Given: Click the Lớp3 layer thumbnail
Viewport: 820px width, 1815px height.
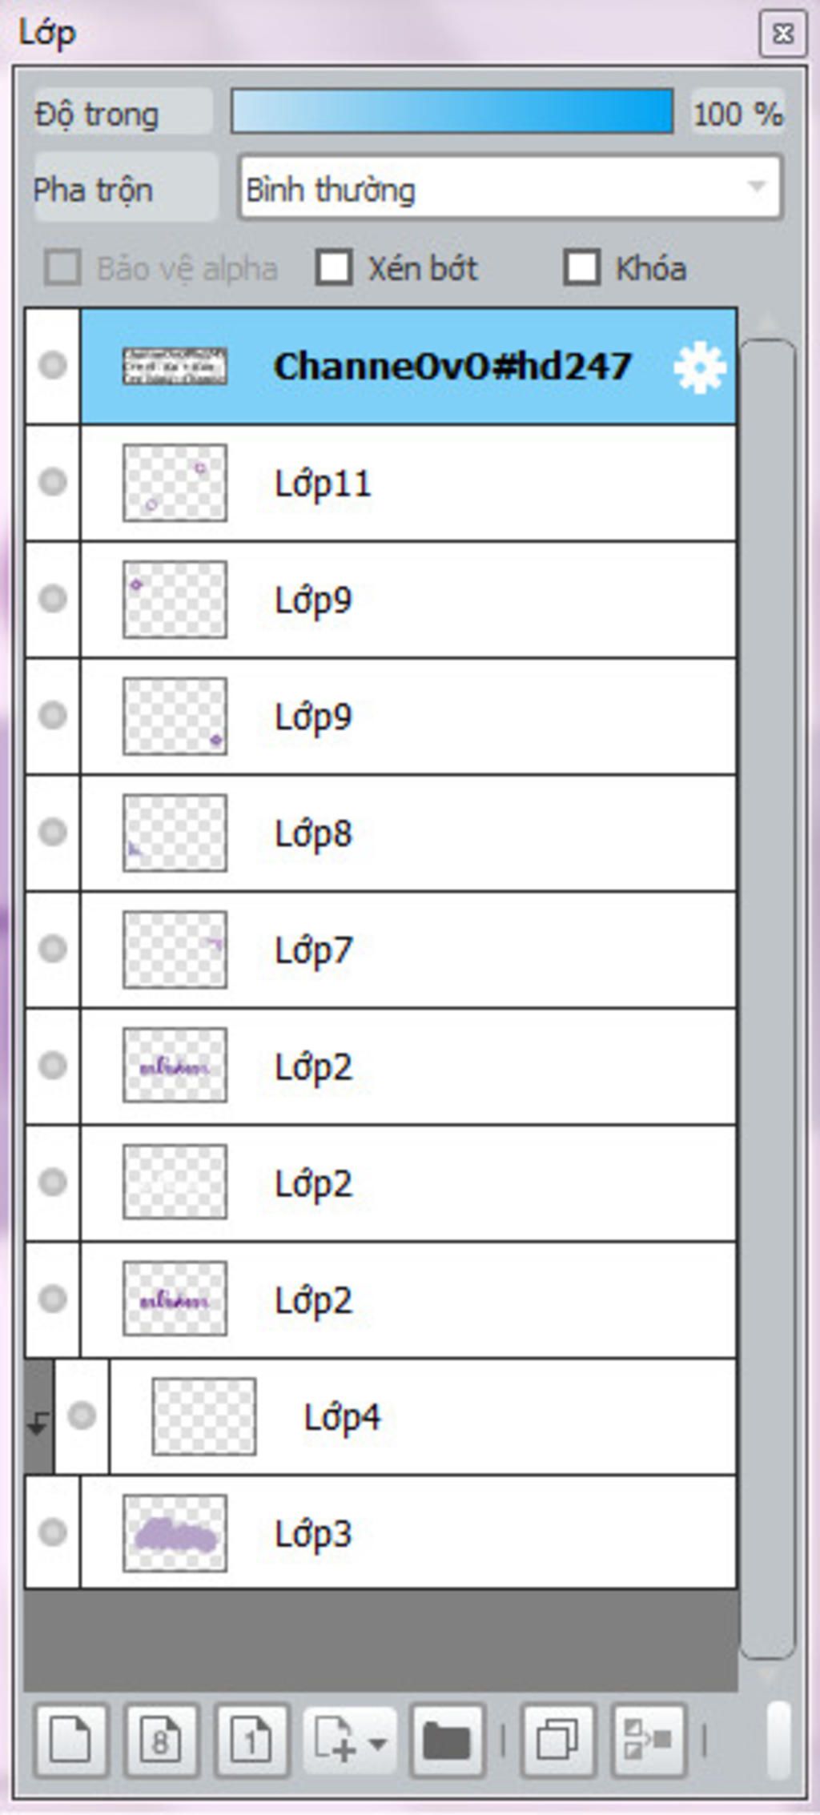Looking at the screenshot, I should click(175, 1532).
